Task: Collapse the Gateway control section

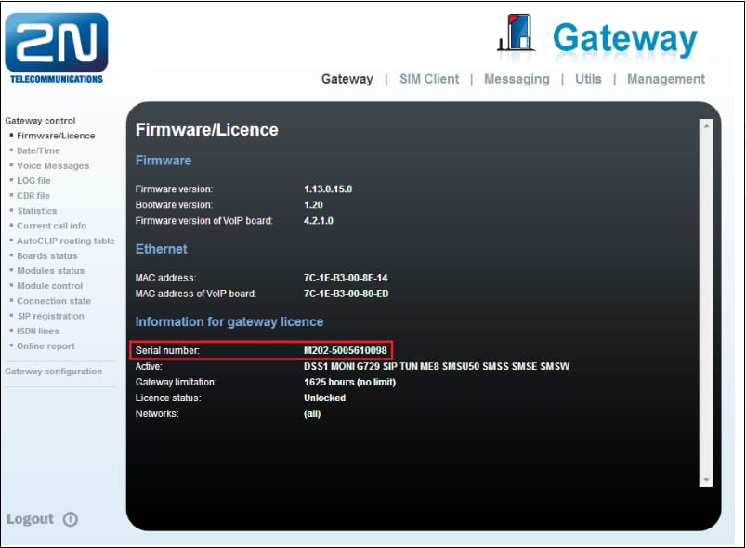Action: (x=40, y=121)
